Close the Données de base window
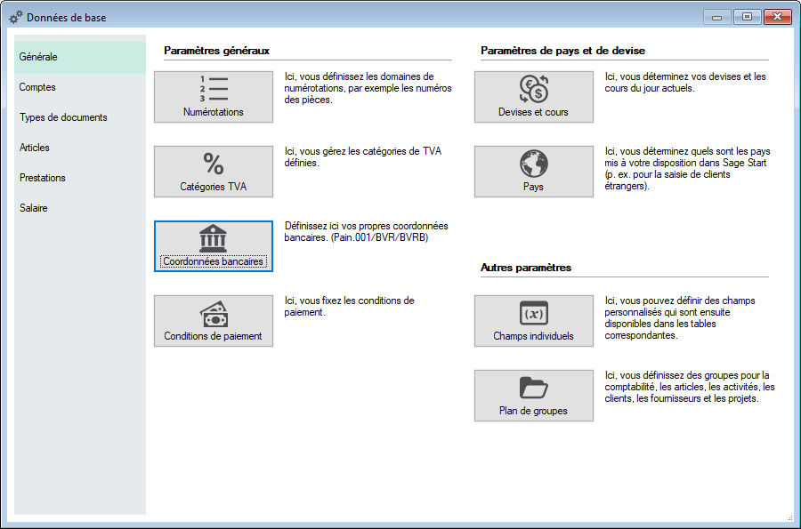The height and width of the screenshot is (529, 801). [778, 18]
